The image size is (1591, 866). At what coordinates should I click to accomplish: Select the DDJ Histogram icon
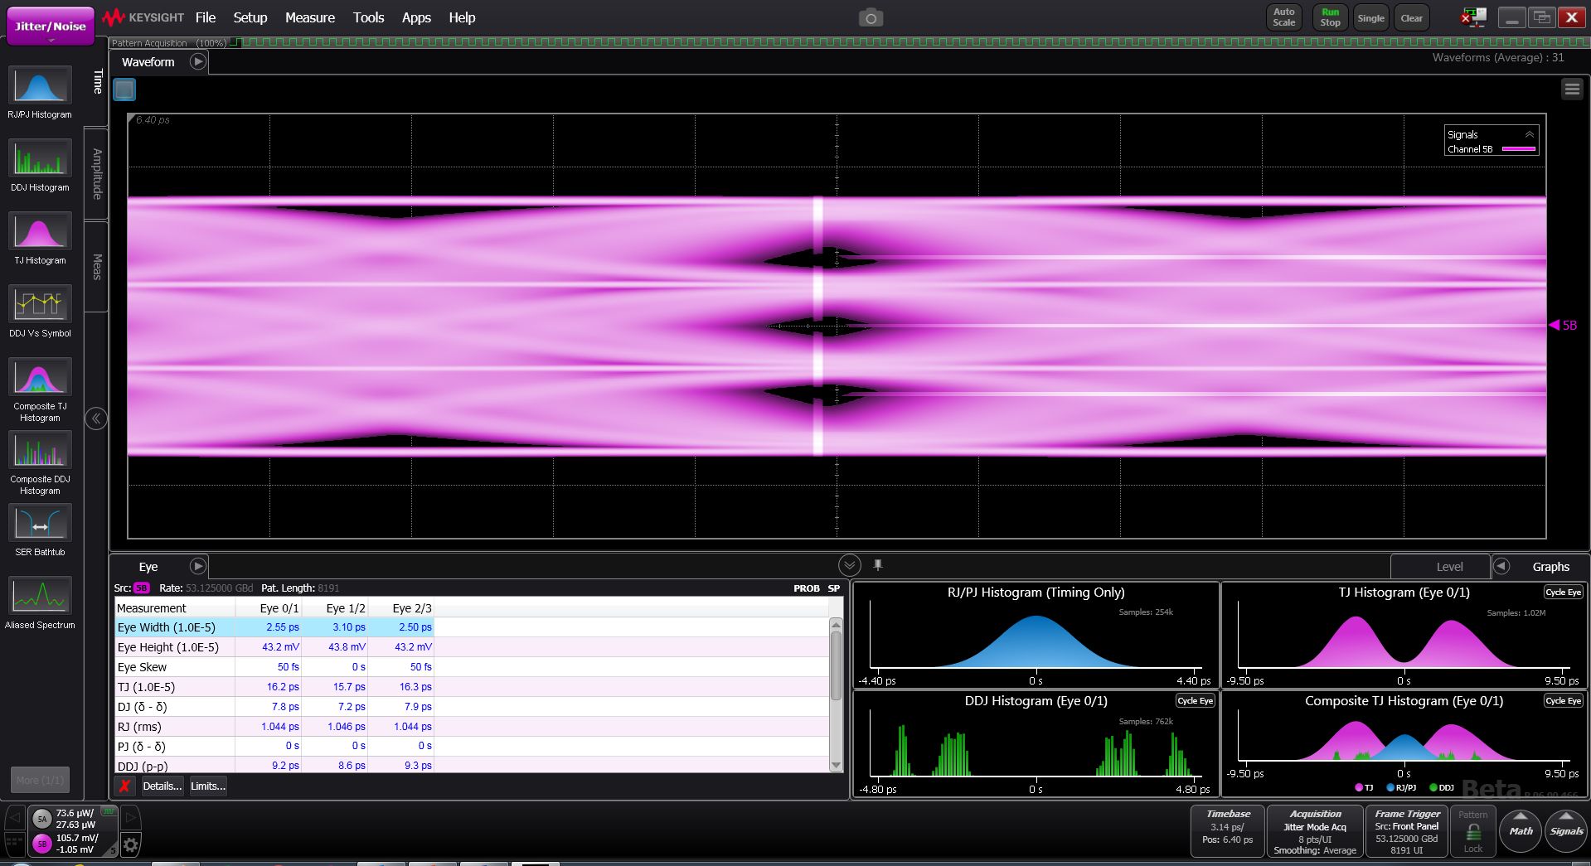[40, 159]
